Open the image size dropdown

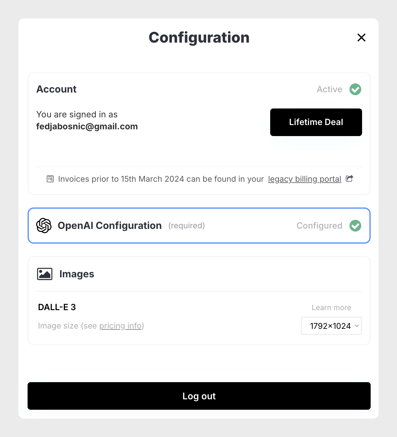coord(331,326)
